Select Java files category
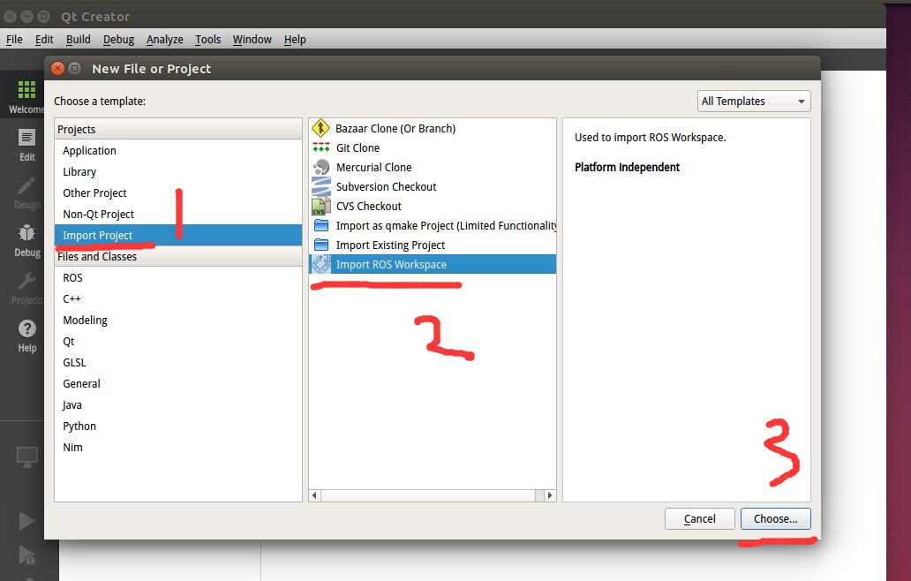 click(x=178, y=405)
